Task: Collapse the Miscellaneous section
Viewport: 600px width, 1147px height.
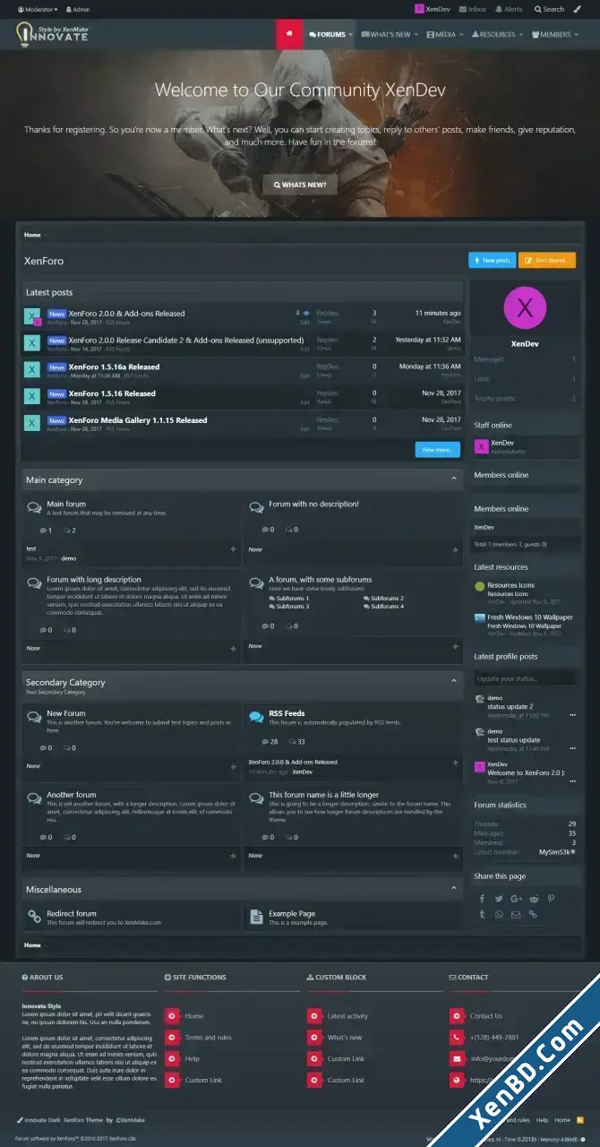Action: pyautogui.click(x=454, y=889)
